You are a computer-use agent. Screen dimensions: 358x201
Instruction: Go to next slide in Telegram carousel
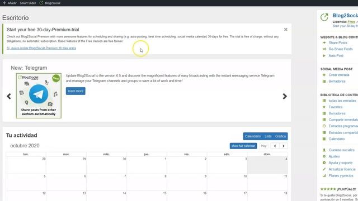[285, 96]
